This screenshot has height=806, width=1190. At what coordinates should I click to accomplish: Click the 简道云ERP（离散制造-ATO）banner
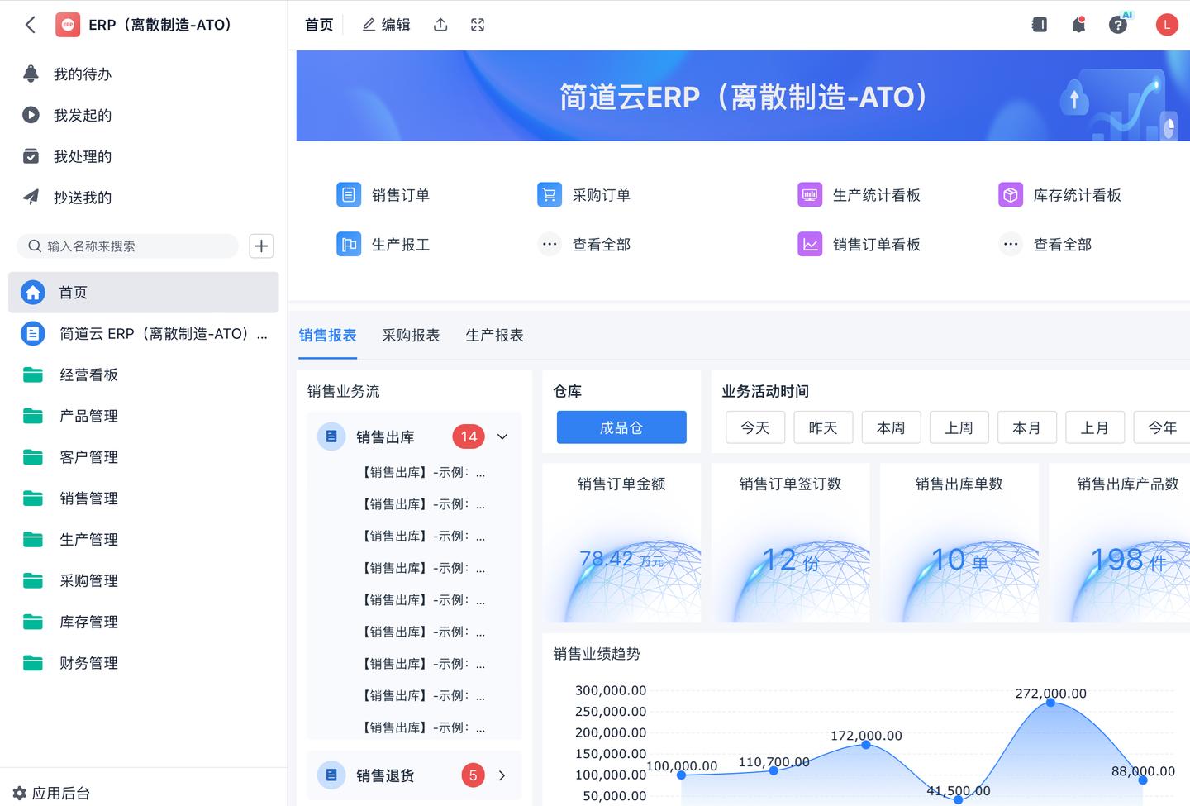[x=743, y=96]
